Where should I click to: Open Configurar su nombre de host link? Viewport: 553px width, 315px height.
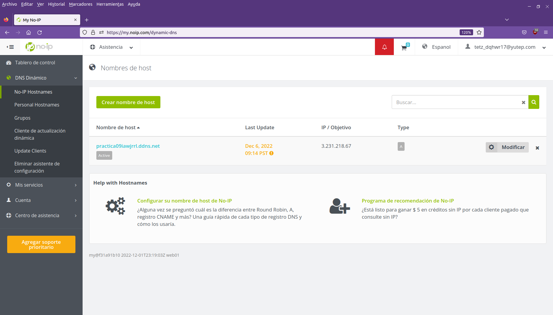[185, 201]
